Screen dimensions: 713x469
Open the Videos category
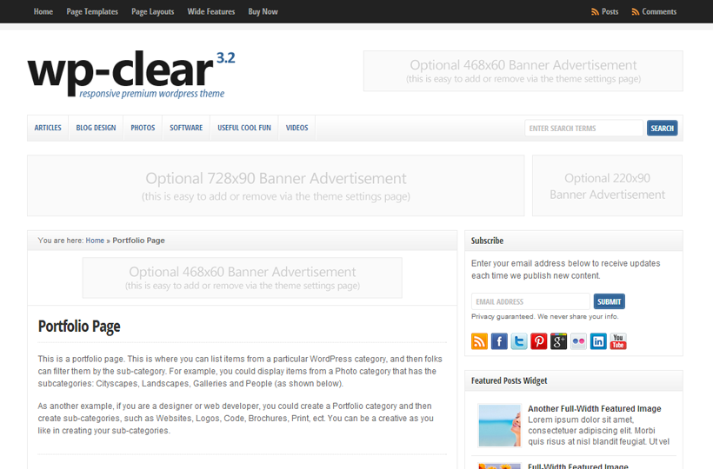(297, 128)
